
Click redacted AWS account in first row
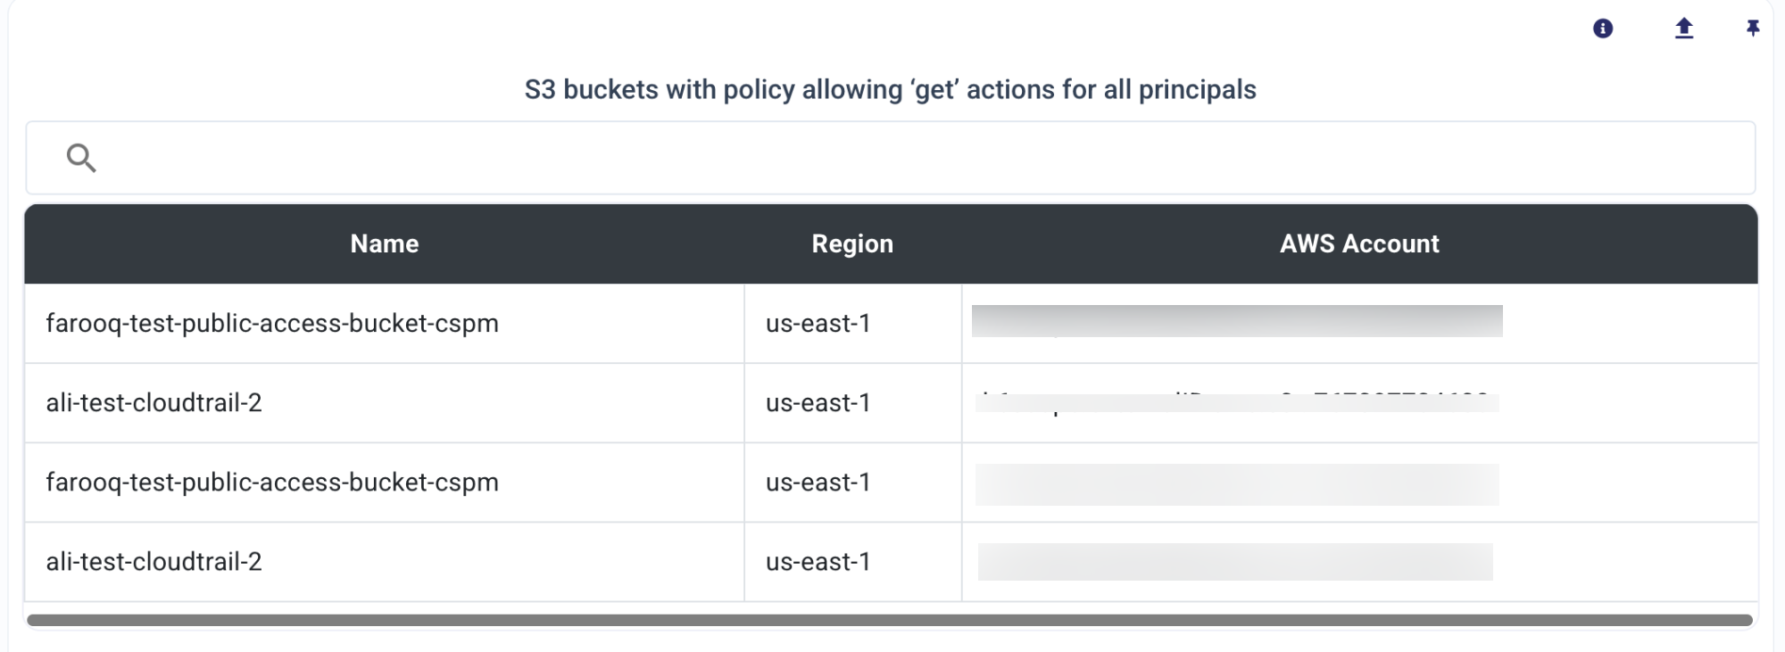[1237, 321]
